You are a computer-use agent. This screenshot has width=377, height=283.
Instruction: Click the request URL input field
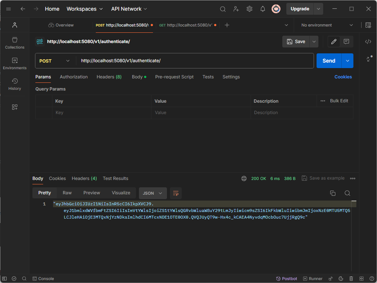point(195,61)
